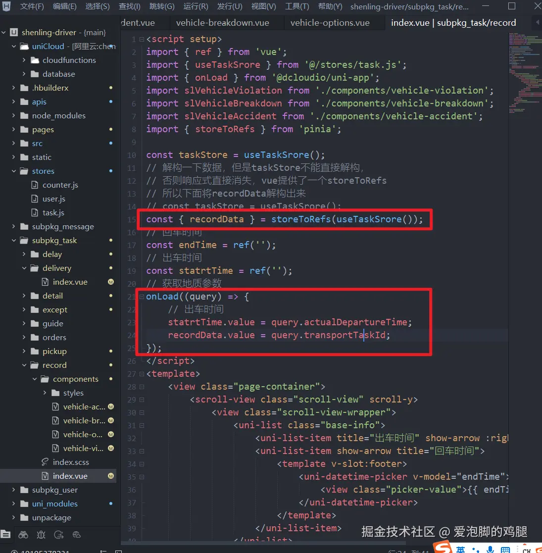The image size is (542, 553).
Task: Collapse the subpkg_task folder
Action: [x=14, y=240]
